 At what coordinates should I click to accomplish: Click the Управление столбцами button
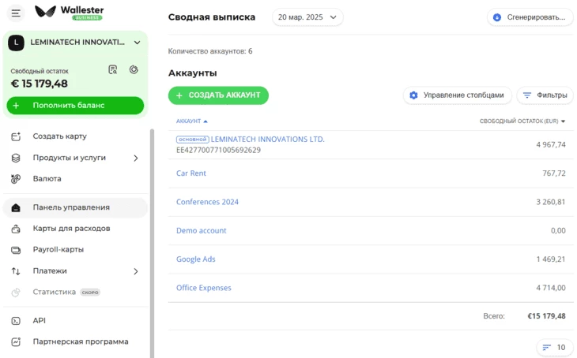458,95
